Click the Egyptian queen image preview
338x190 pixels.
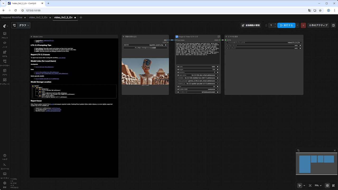145,71
